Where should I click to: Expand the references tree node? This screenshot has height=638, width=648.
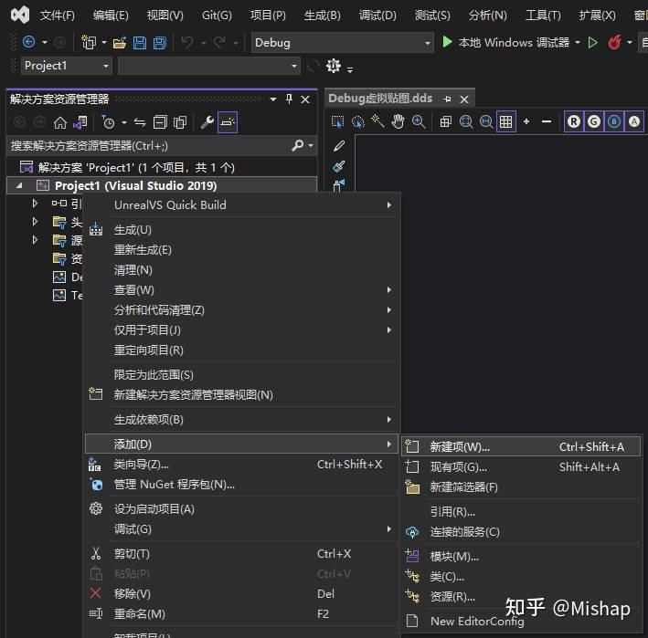[35, 204]
